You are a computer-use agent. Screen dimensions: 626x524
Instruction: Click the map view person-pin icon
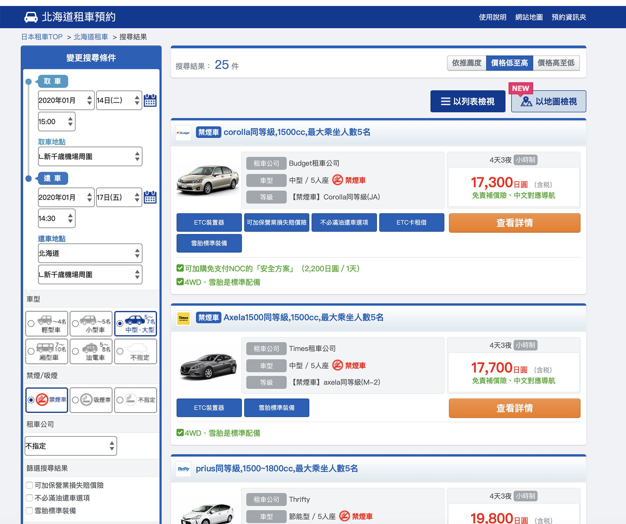526,101
